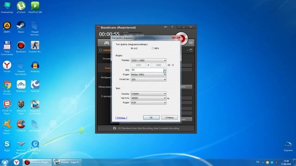The width and height of the screenshot is (296, 166).
Task: Switch to the gamepad game-recording tab in Bandicam
Action: coord(106,43)
